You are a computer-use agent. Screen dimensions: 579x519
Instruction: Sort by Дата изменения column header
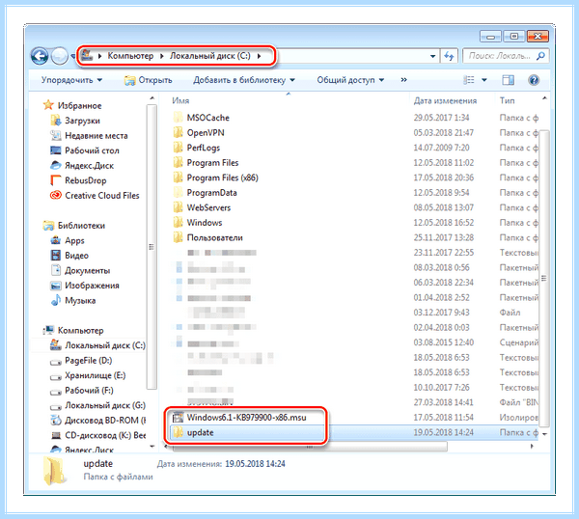pos(445,100)
